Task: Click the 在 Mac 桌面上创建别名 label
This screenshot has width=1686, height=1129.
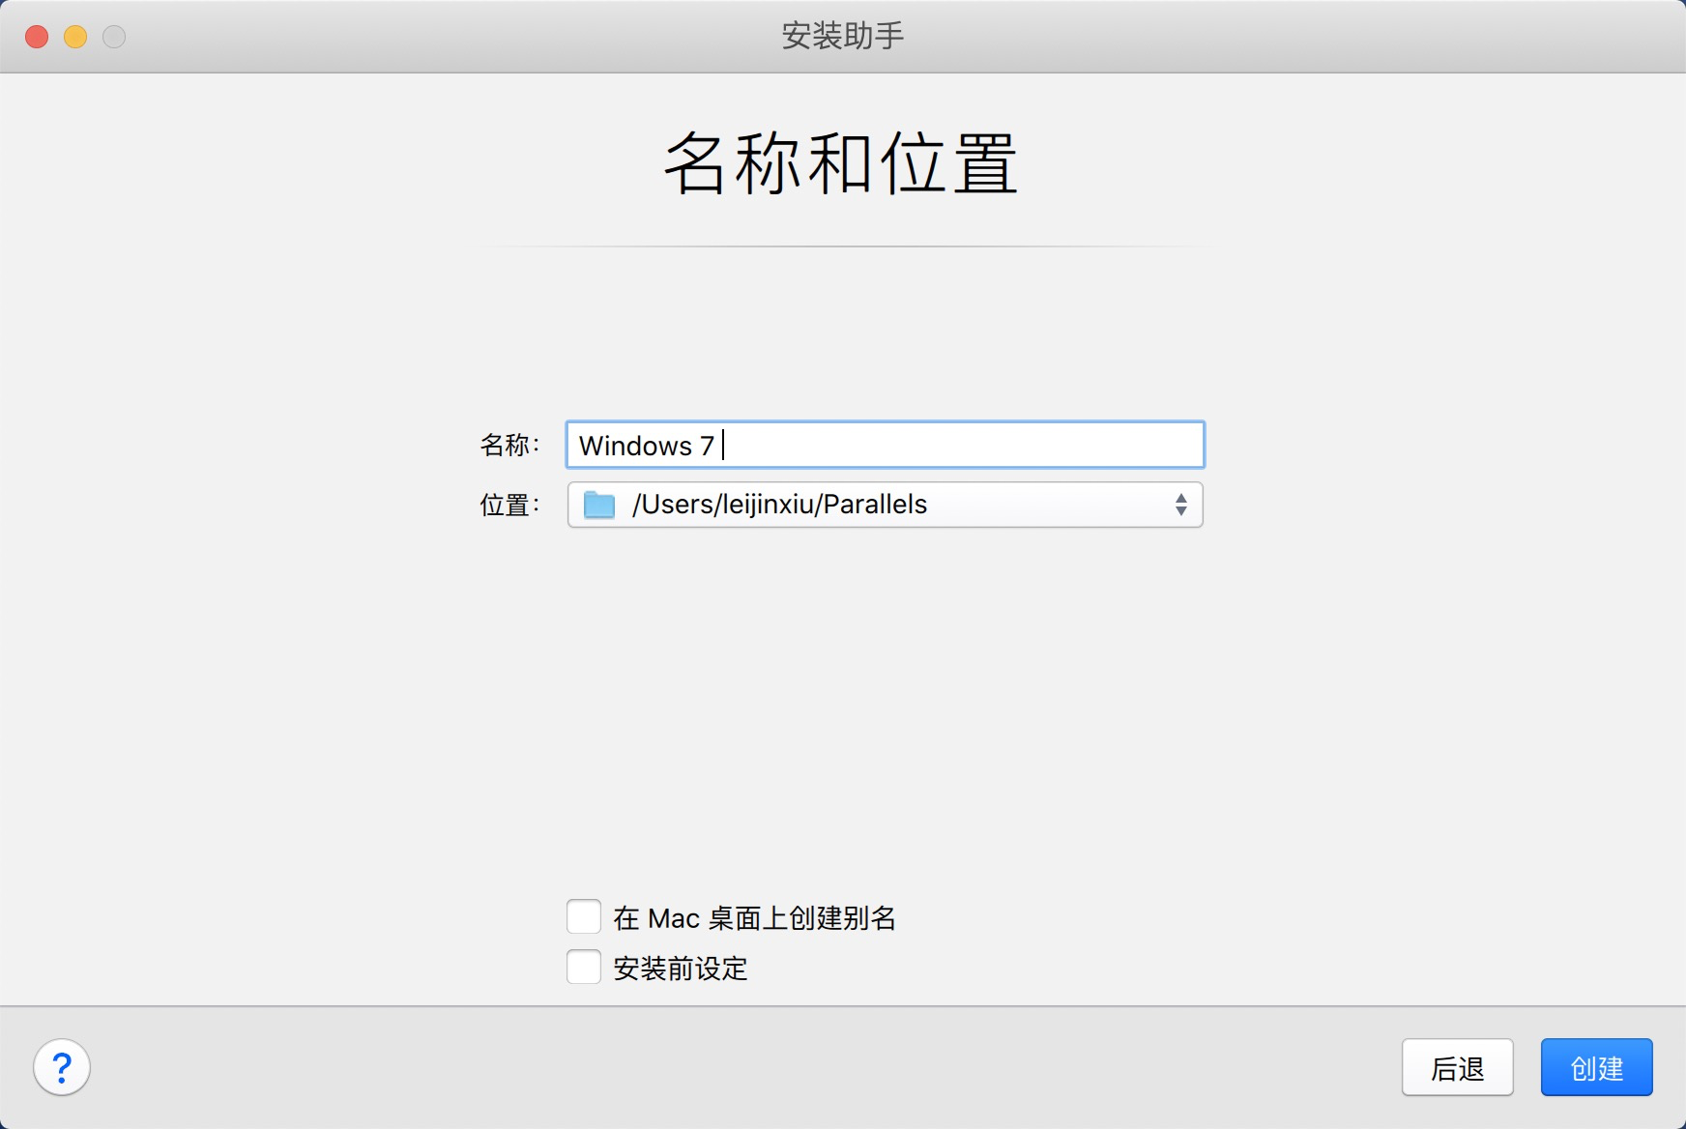Action: (755, 917)
